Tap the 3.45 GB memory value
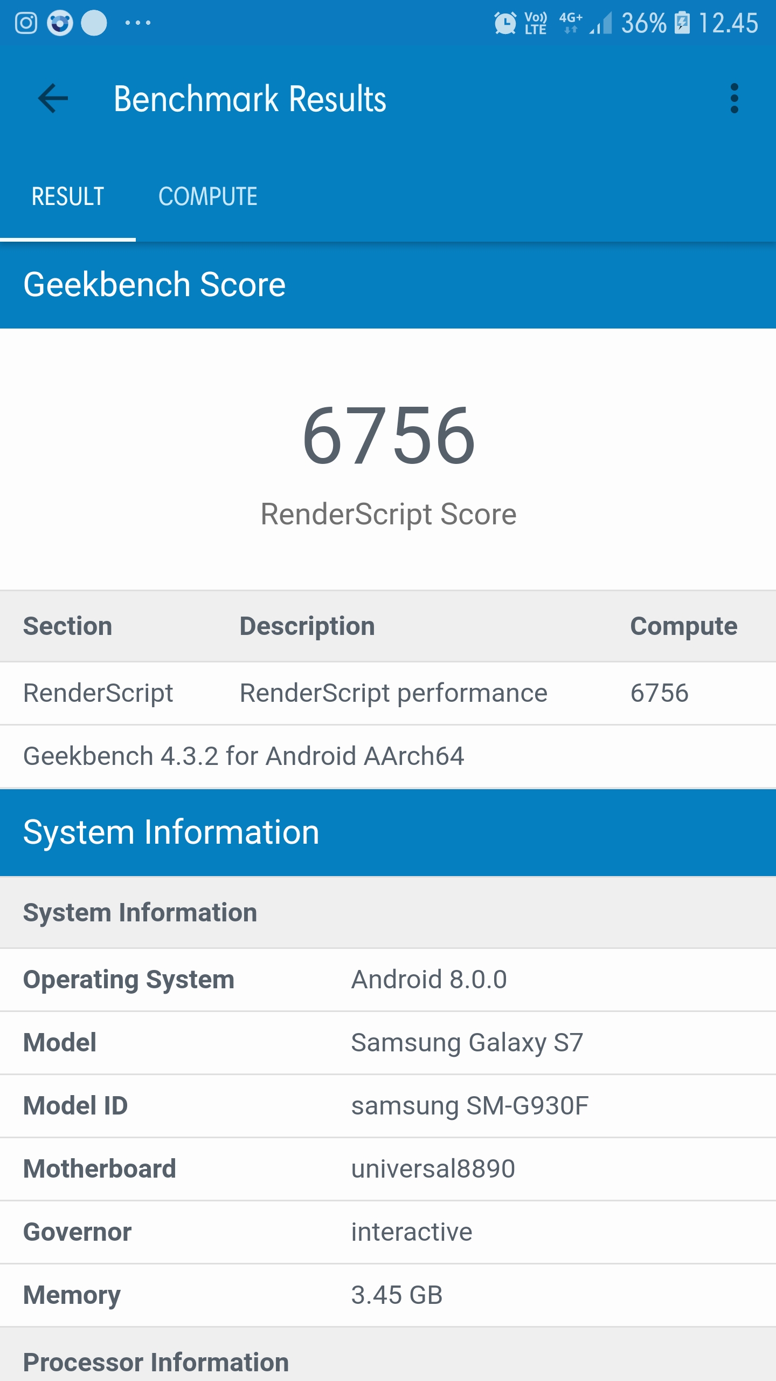The image size is (776, 1381). point(397,1295)
